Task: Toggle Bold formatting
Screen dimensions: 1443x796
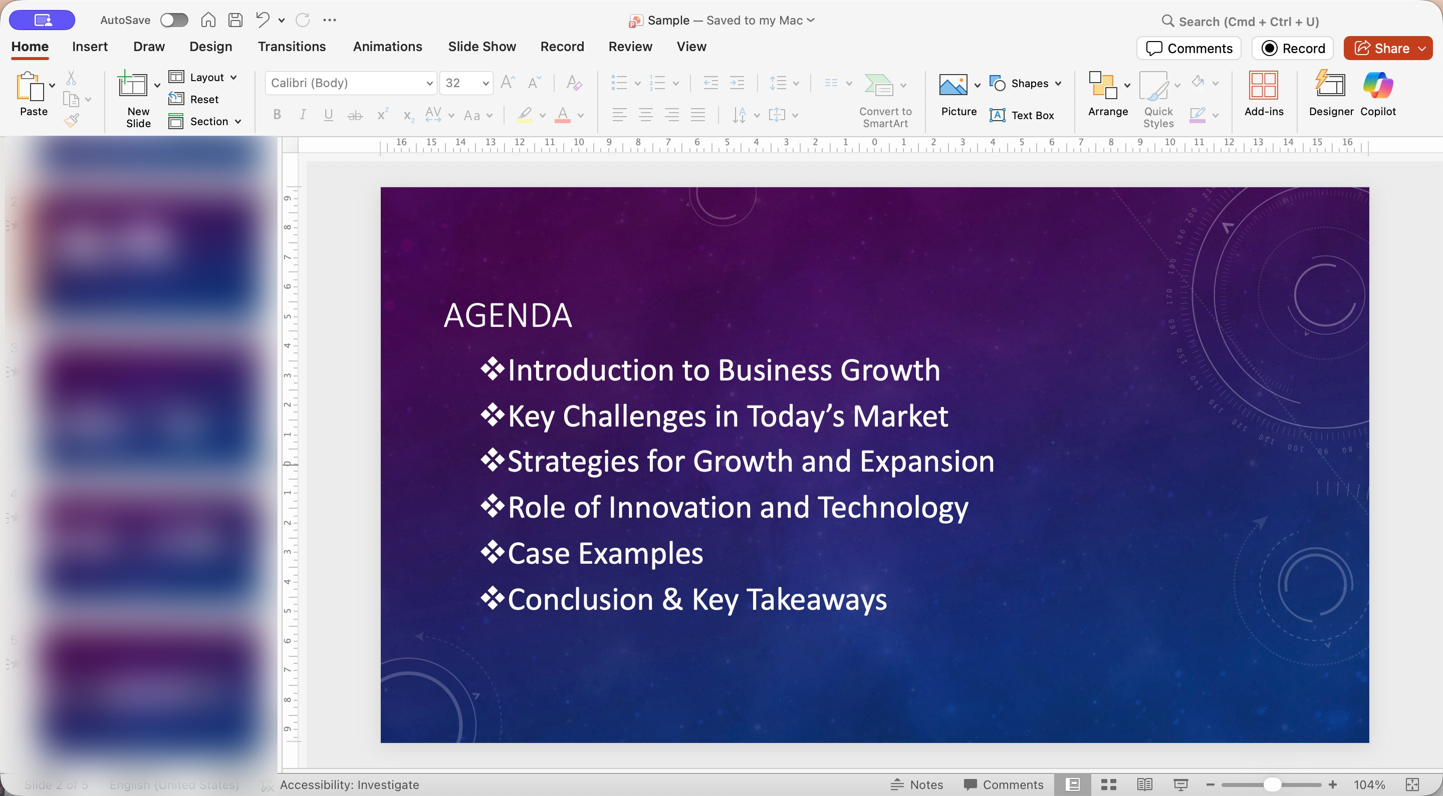Action: (277, 115)
